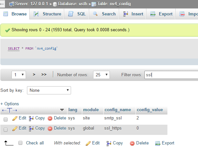Open the Number of rows dropdown
Viewport: 198px width, 153px height.
tap(101, 75)
